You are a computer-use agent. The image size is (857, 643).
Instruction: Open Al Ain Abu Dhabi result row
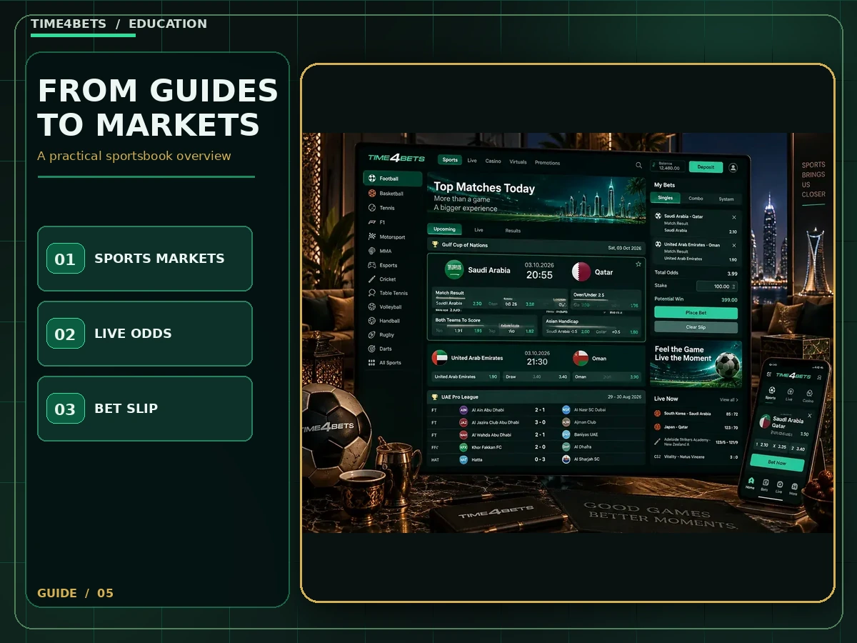pos(536,410)
